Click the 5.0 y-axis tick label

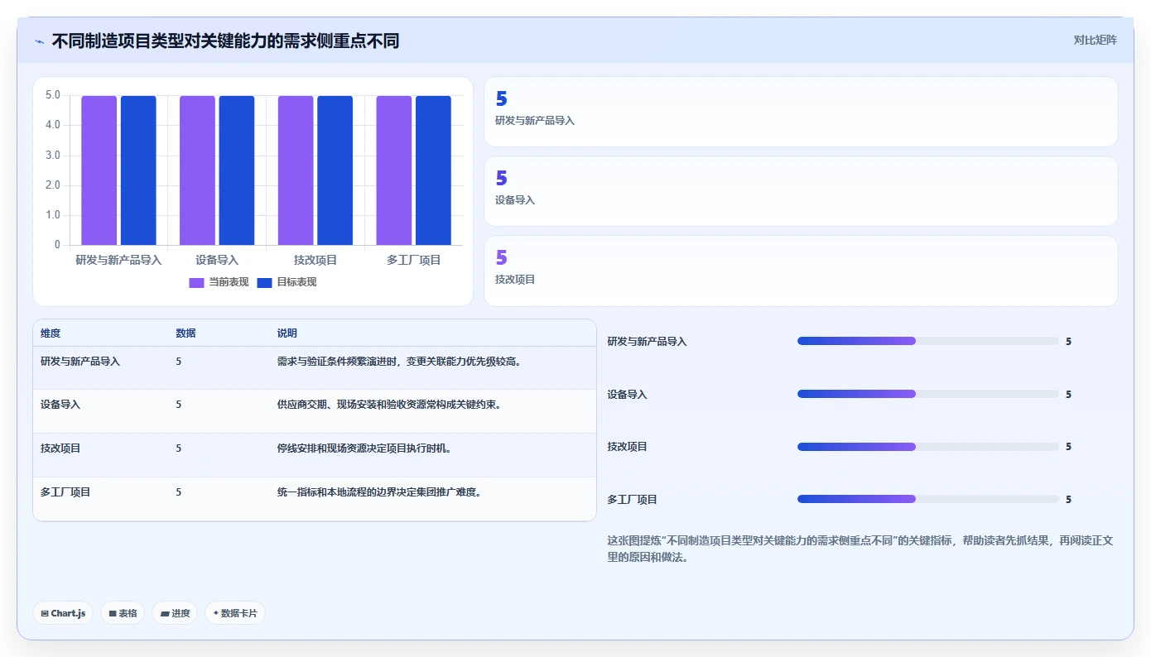(x=52, y=95)
